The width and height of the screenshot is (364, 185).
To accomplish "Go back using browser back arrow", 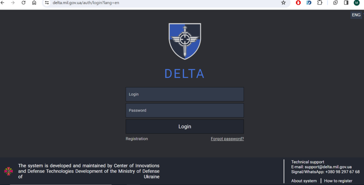I will (x=3, y=3).
